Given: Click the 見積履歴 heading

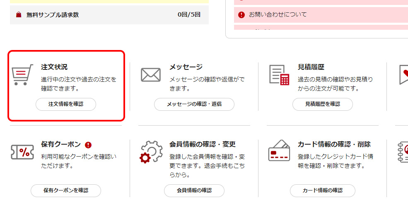Looking at the screenshot, I should pos(311,67).
